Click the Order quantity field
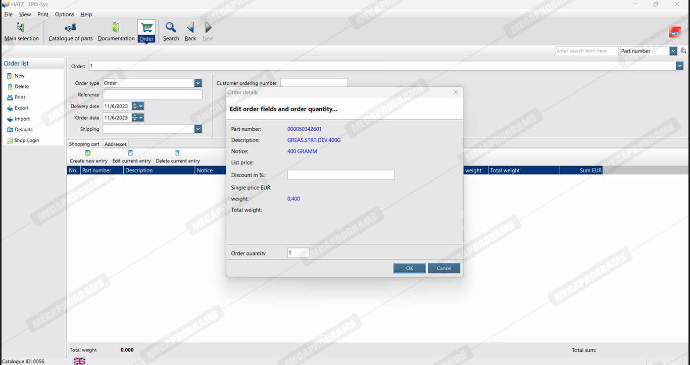 298,253
